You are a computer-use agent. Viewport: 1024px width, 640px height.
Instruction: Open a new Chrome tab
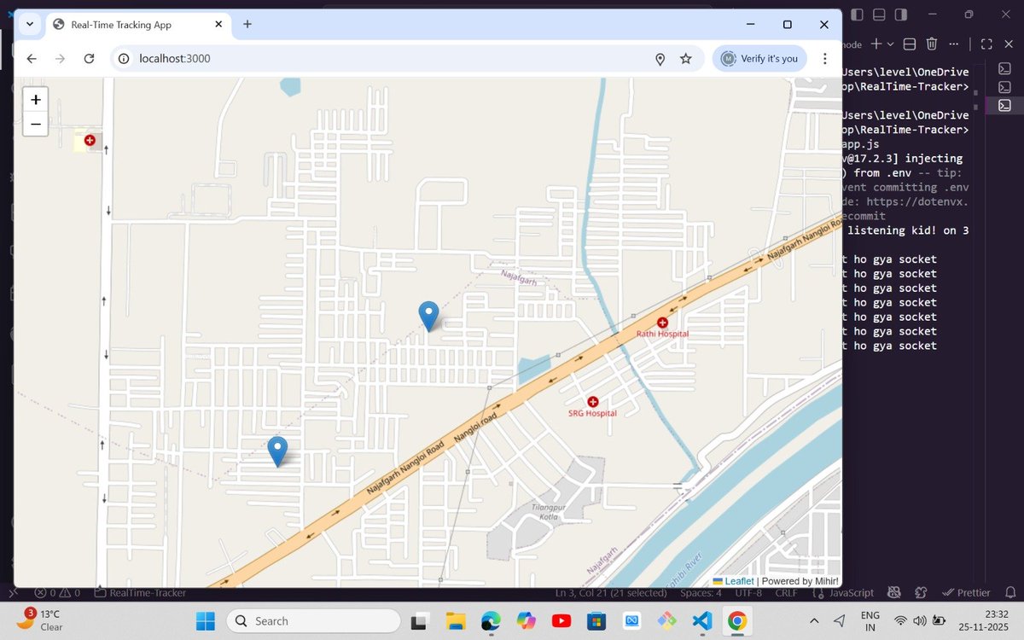pyautogui.click(x=247, y=25)
